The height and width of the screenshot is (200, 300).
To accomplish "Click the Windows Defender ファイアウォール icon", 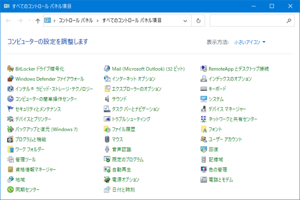I will (x=11, y=79).
